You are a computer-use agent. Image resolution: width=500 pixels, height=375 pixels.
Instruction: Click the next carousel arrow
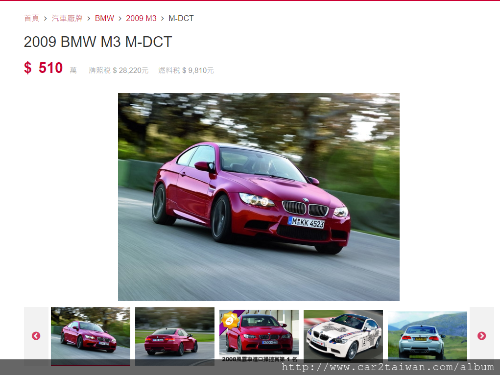coord(482,336)
